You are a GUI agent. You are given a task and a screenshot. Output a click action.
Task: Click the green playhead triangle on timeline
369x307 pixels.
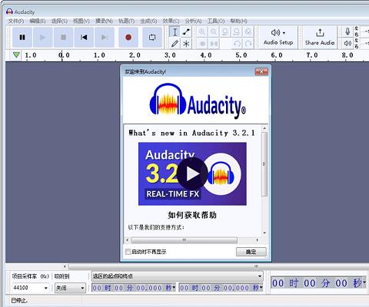click(16, 54)
